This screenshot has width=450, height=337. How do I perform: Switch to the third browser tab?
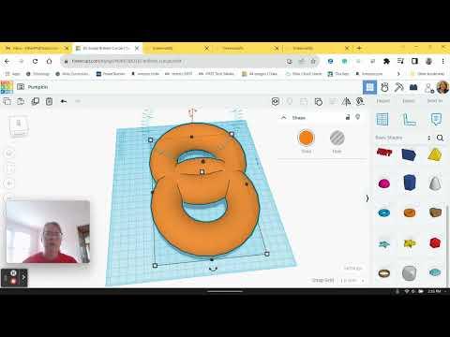tap(176, 48)
